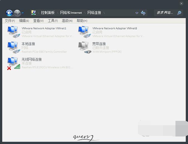Refresh the network connections view
The image size is (188, 144).
pos(143,13)
